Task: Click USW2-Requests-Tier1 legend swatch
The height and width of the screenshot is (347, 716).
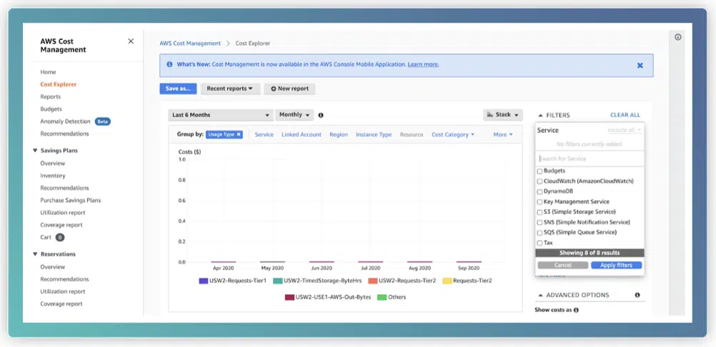Action: pyautogui.click(x=203, y=281)
